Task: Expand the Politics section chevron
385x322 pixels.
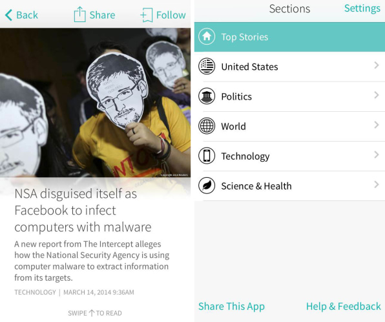Action: pos(377,95)
